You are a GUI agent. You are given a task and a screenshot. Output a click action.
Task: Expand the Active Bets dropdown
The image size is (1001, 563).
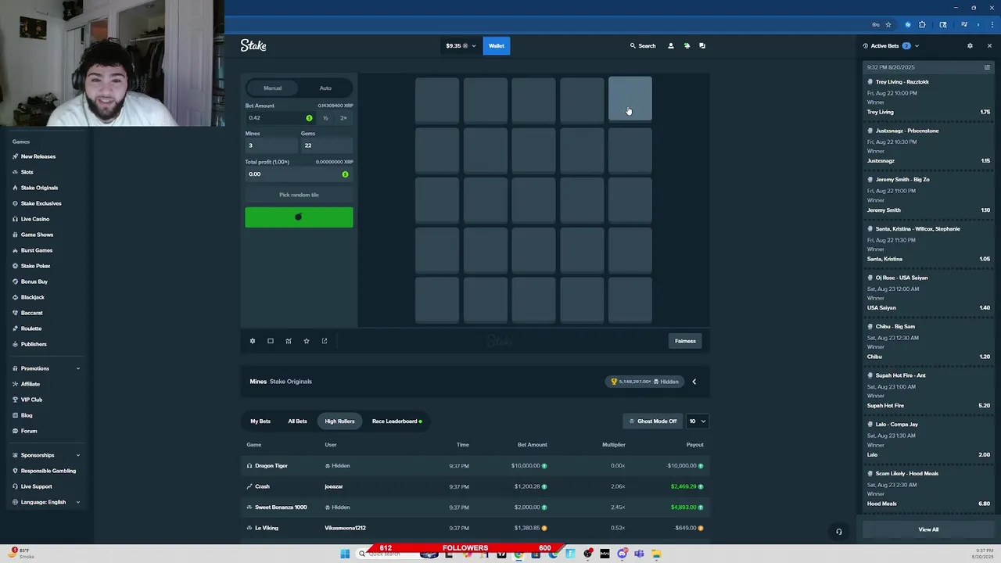pos(917,46)
